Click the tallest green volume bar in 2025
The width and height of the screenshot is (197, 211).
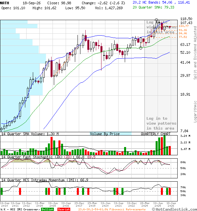tap(164, 145)
